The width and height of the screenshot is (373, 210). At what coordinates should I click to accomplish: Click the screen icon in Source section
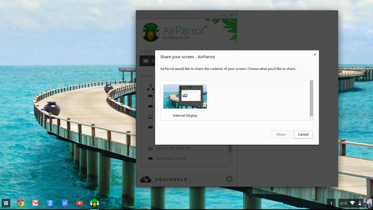146,61
